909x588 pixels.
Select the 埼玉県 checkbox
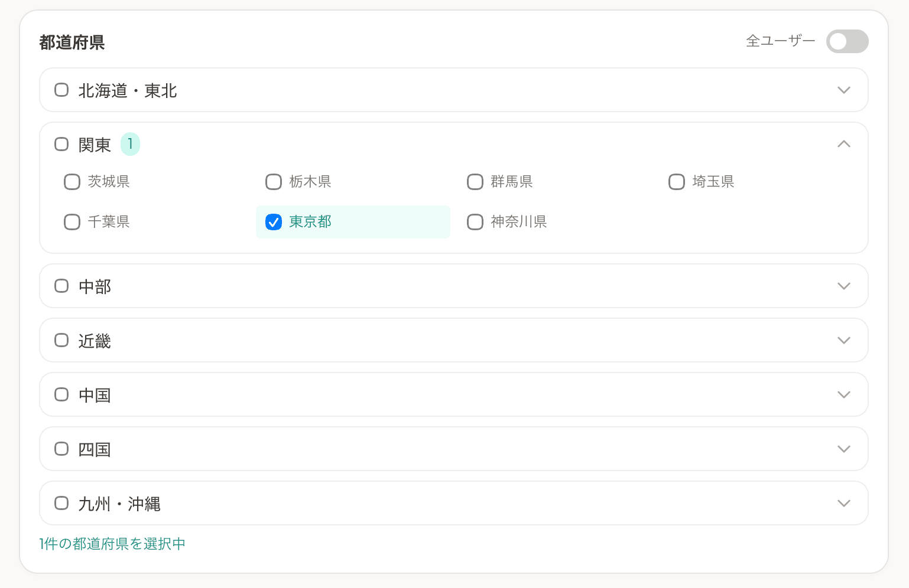point(677,181)
